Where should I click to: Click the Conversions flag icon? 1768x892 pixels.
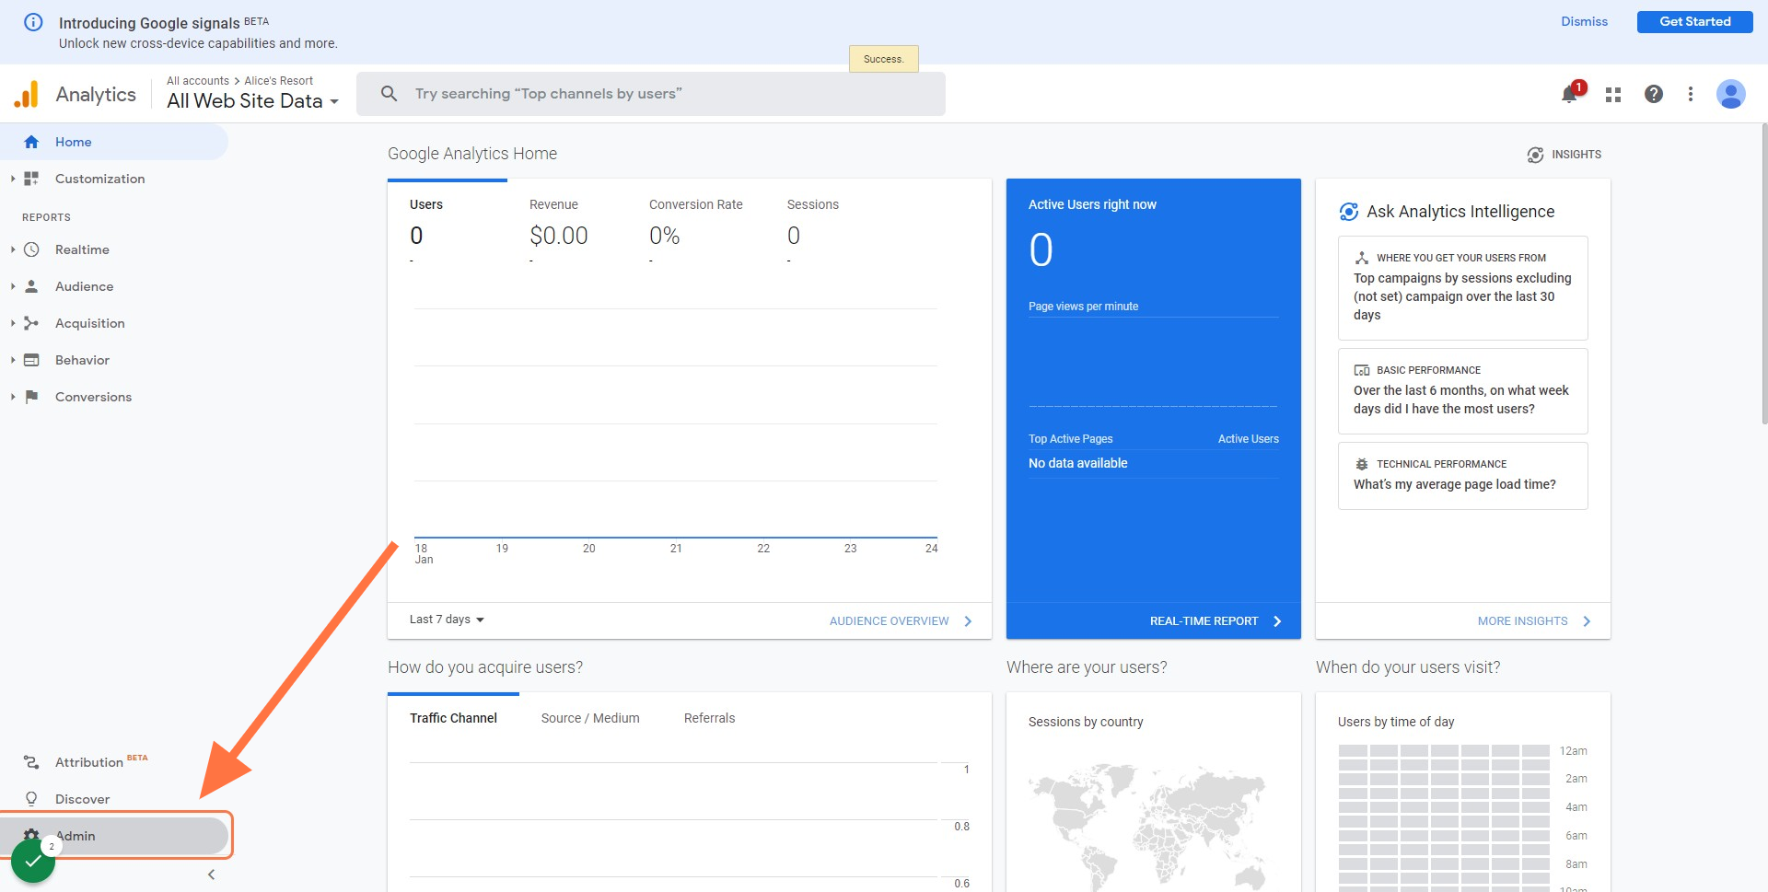click(x=31, y=397)
